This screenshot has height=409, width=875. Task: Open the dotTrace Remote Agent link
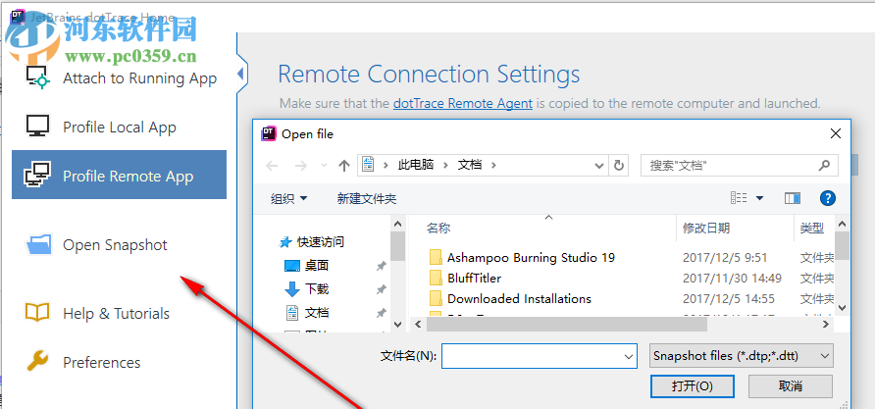[x=463, y=103]
